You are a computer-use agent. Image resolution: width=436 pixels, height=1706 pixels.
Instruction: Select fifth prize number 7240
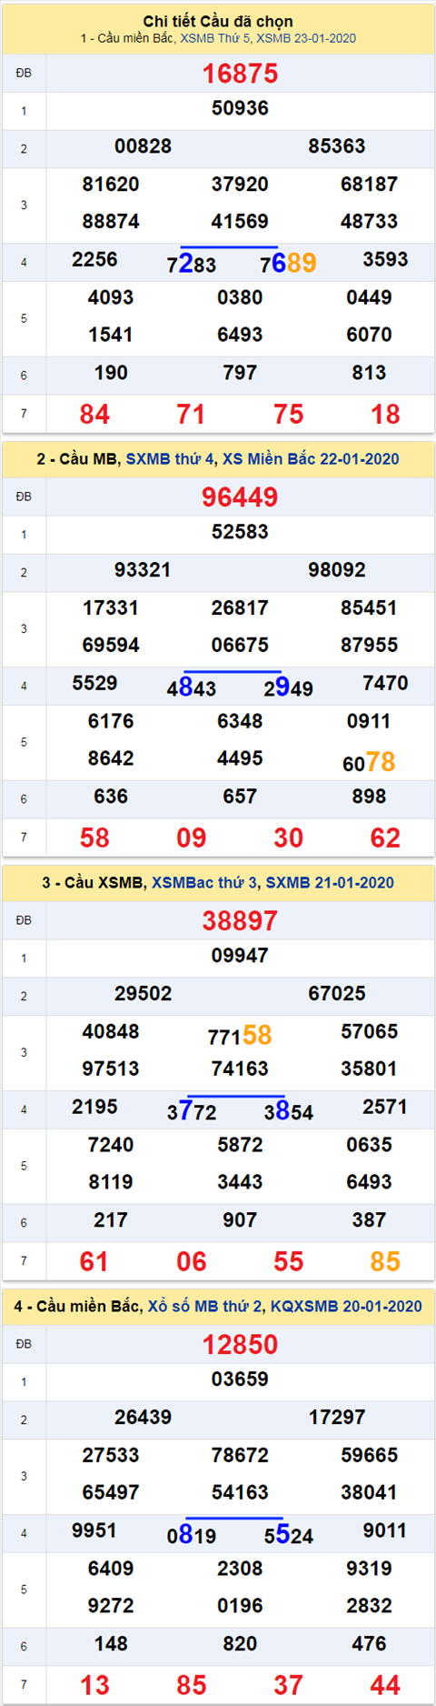(x=111, y=1145)
